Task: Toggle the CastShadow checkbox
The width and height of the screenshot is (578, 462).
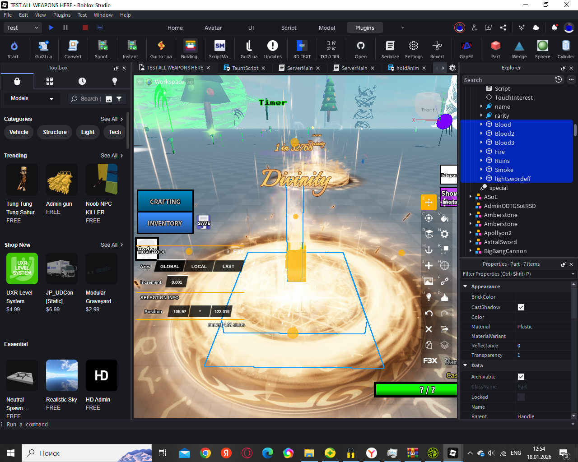Action: click(x=521, y=307)
